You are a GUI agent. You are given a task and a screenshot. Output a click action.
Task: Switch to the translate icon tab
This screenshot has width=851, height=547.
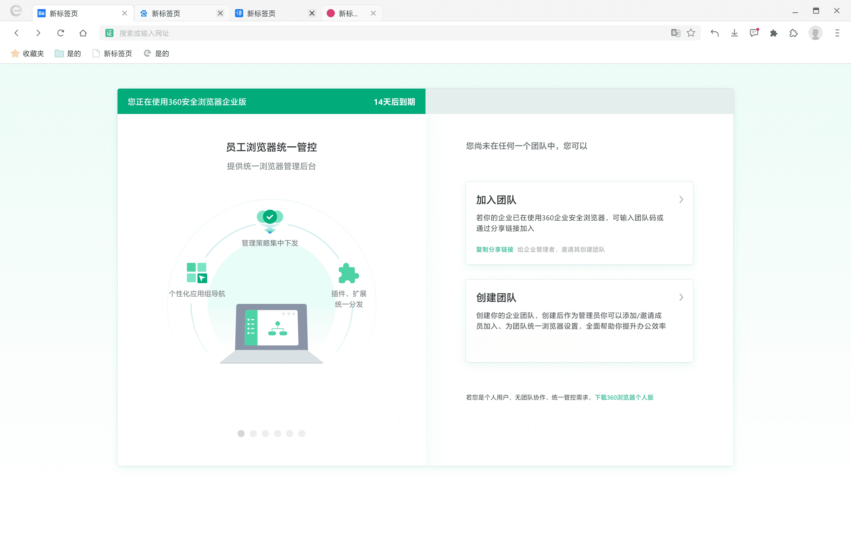(261, 13)
